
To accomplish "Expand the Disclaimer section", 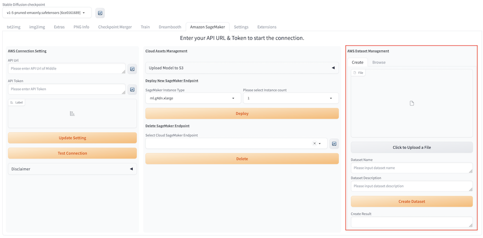I will (72, 169).
